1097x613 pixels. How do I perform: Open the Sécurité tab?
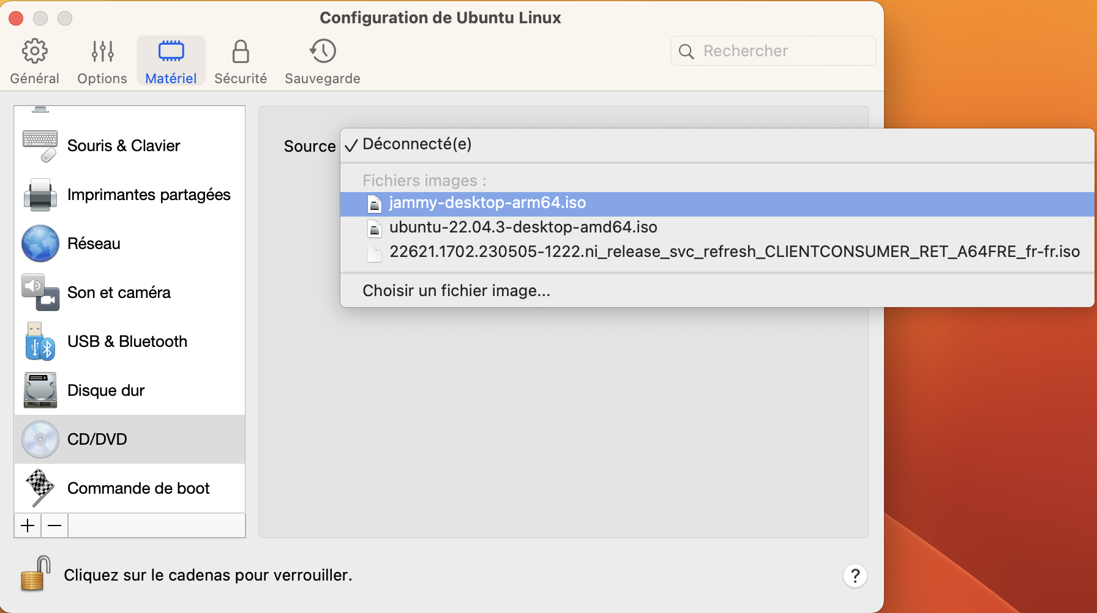point(241,61)
